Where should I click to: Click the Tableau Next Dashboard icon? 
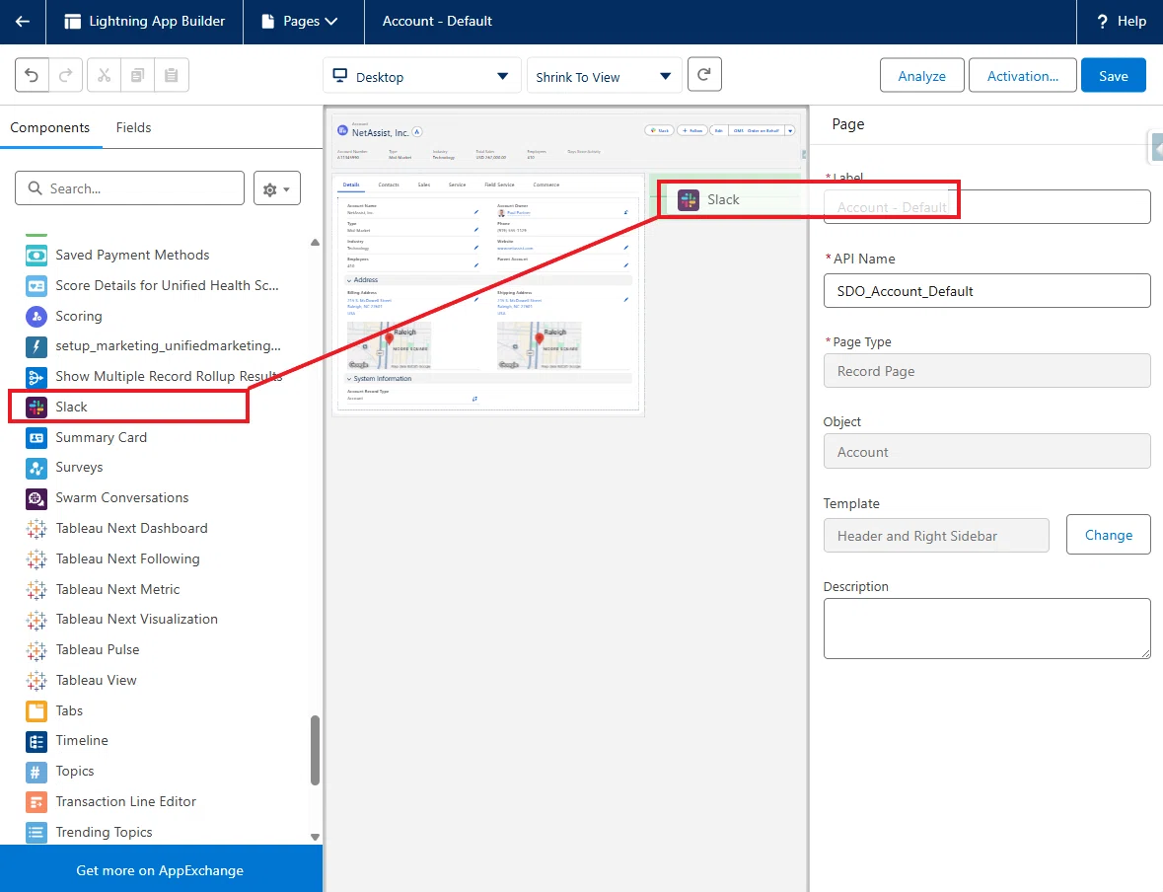[x=36, y=528]
